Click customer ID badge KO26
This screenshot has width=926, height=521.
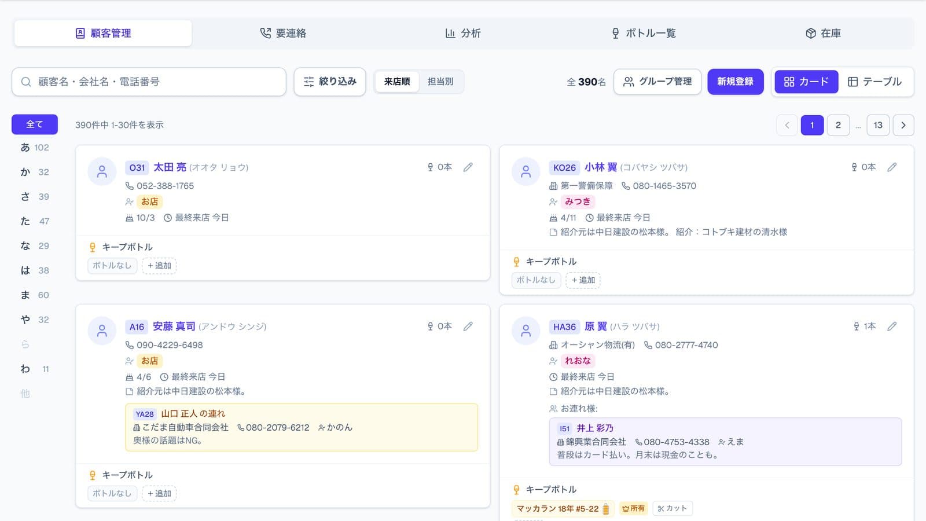pos(564,168)
